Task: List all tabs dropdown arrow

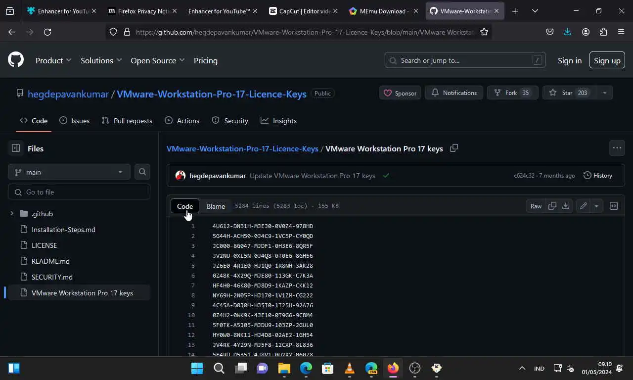Action: [x=535, y=11]
